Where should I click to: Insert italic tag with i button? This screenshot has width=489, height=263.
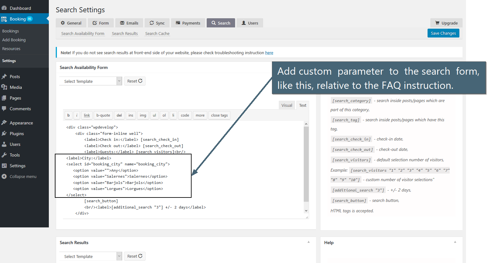[x=77, y=115]
